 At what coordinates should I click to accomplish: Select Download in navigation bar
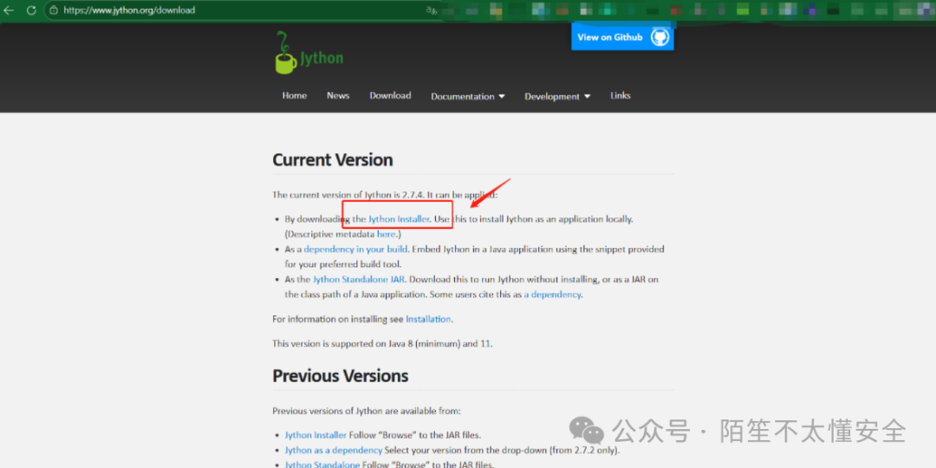point(390,95)
